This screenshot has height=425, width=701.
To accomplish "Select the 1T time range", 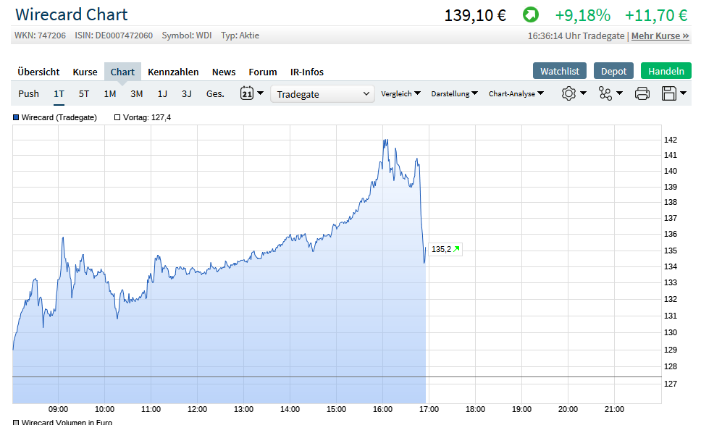I will coord(59,94).
